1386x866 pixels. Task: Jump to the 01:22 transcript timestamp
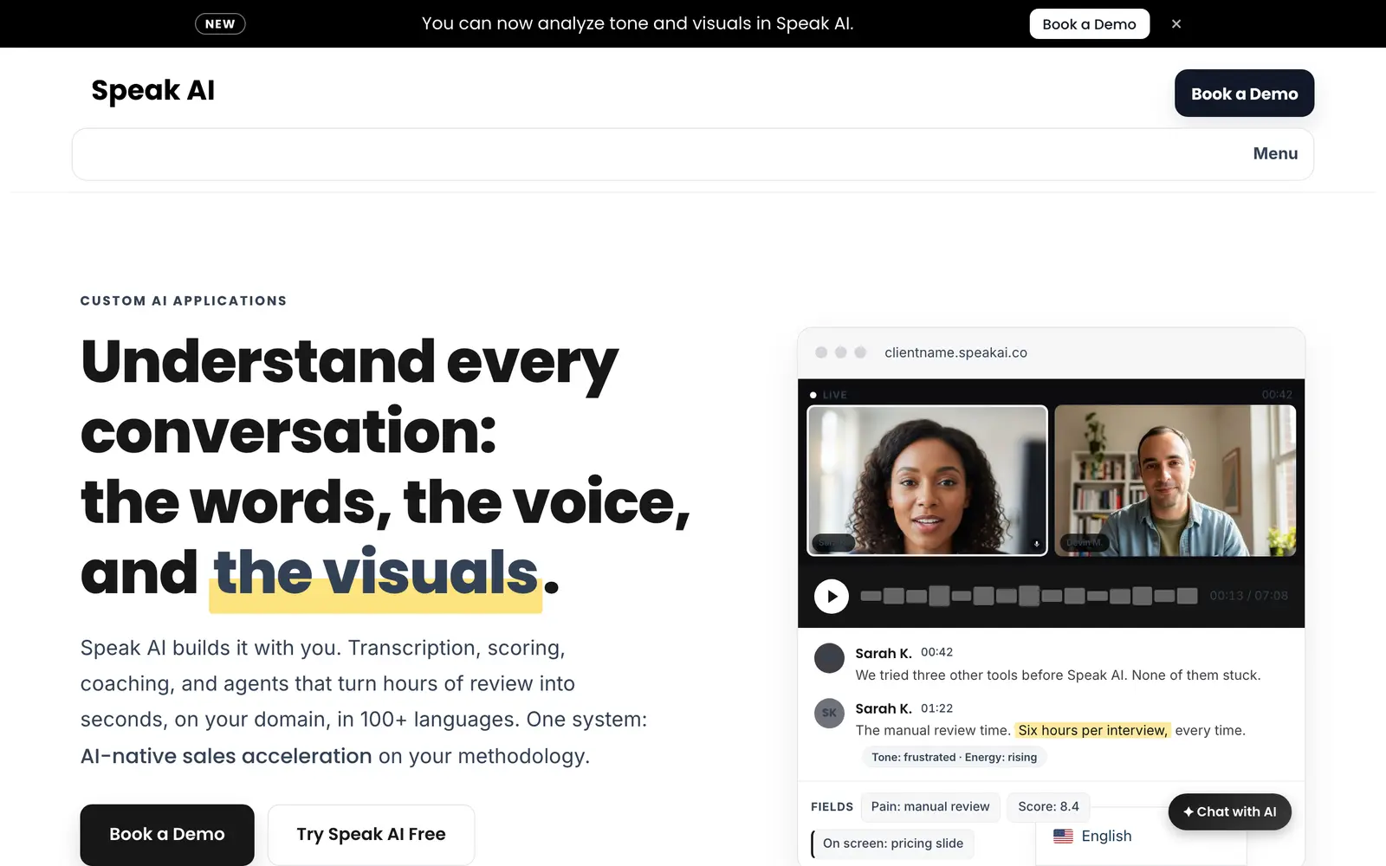(x=936, y=708)
